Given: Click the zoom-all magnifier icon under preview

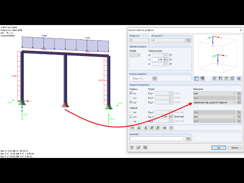Looking at the screenshot, I should pyautogui.click(x=239, y=78).
